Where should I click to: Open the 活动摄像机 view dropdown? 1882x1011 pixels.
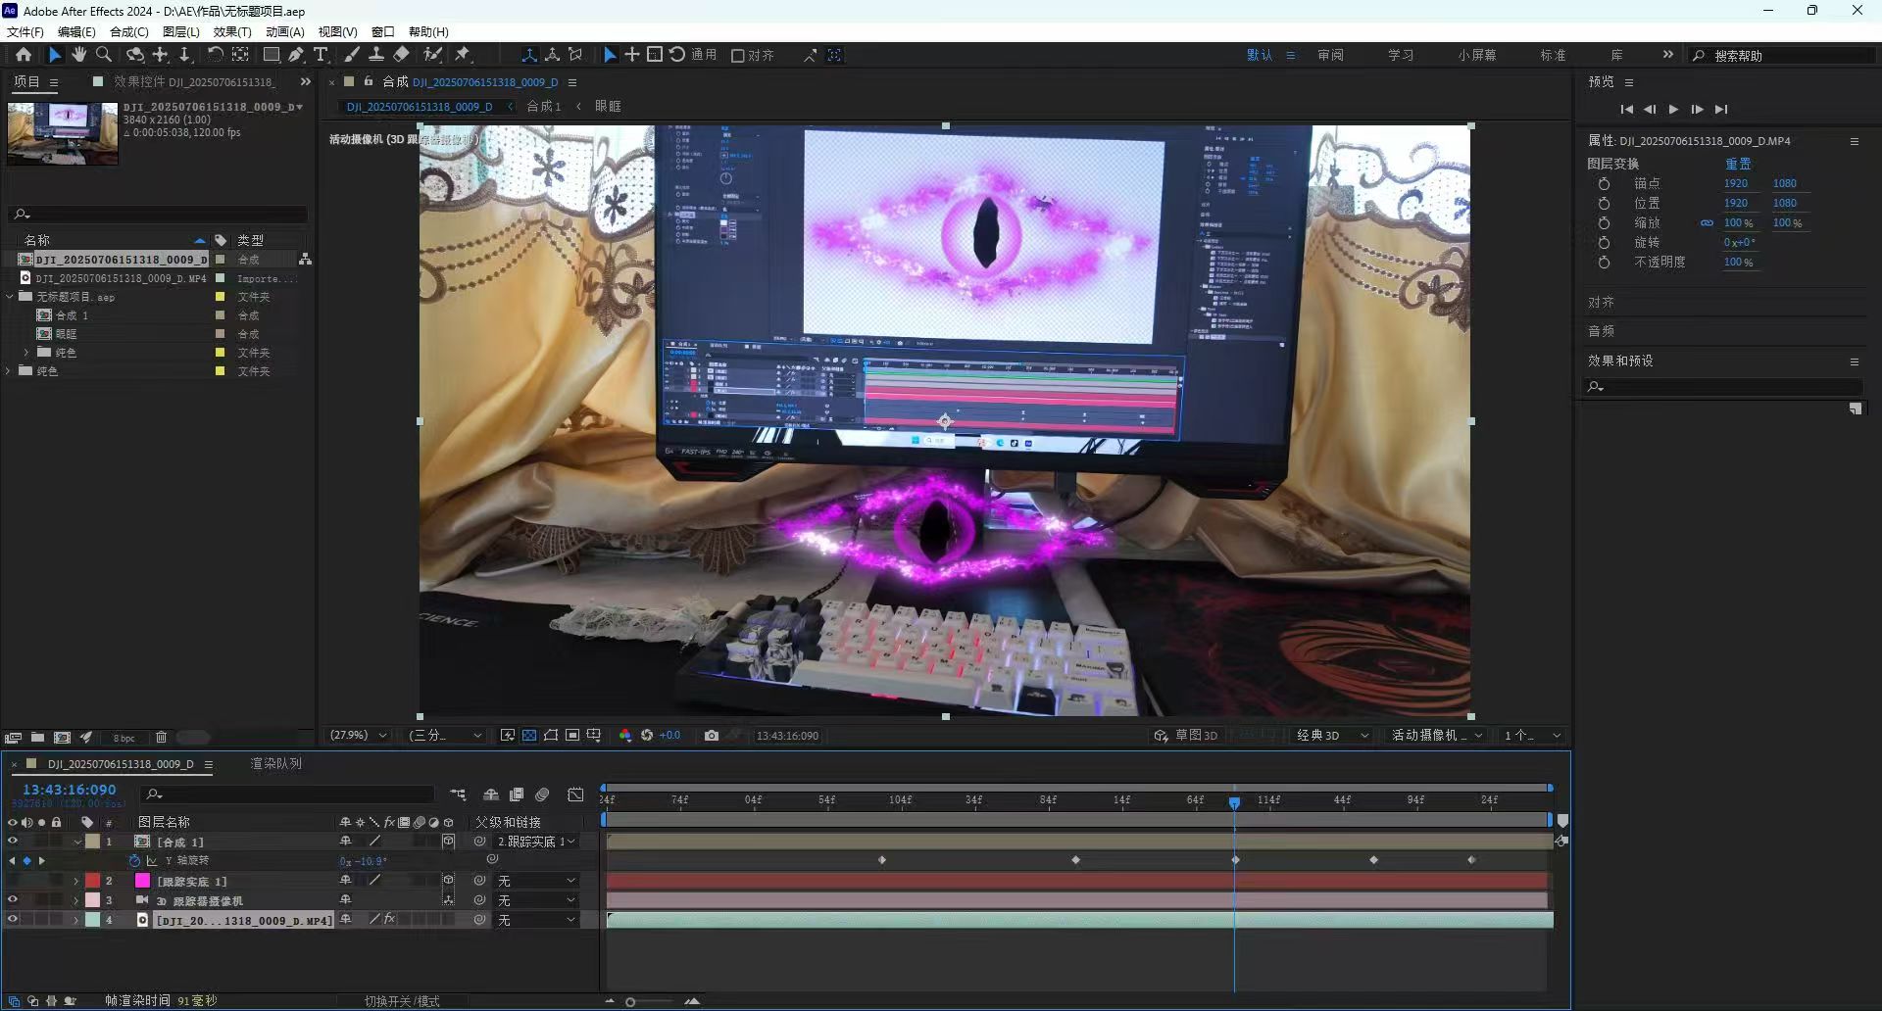point(1437,736)
